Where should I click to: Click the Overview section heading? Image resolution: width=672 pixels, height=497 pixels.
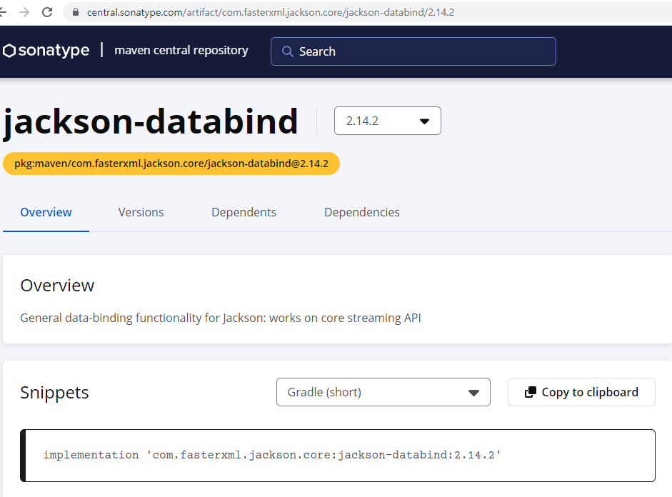[57, 286]
